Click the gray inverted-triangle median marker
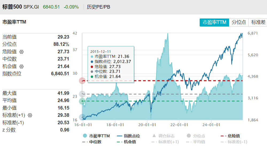This screenshot has width=267, height=147. [x=82, y=94]
